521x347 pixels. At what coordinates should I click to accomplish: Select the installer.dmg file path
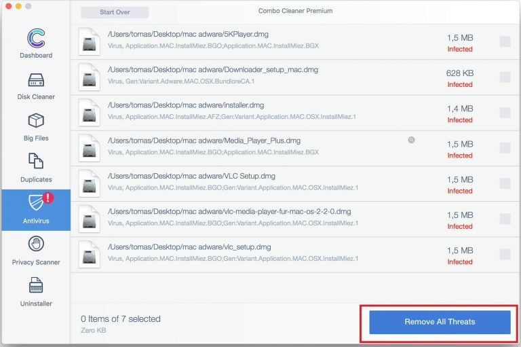click(x=186, y=105)
